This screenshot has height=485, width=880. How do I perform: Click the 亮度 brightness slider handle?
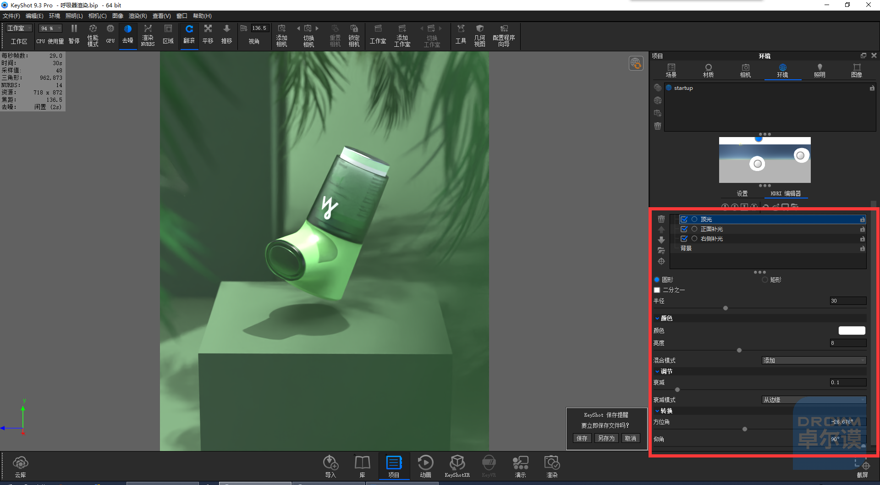coord(739,351)
